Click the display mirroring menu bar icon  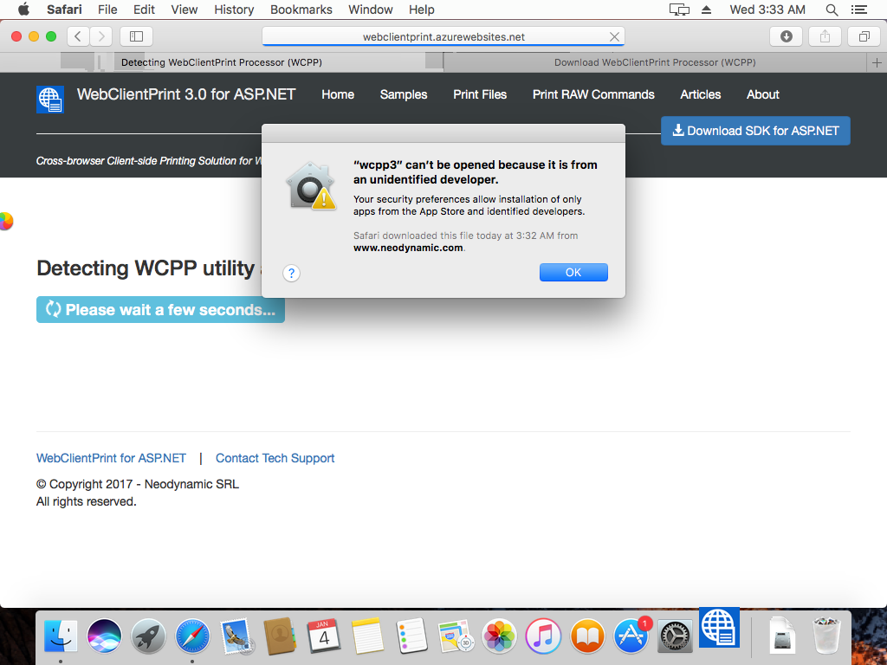pyautogui.click(x=679, y=10)
